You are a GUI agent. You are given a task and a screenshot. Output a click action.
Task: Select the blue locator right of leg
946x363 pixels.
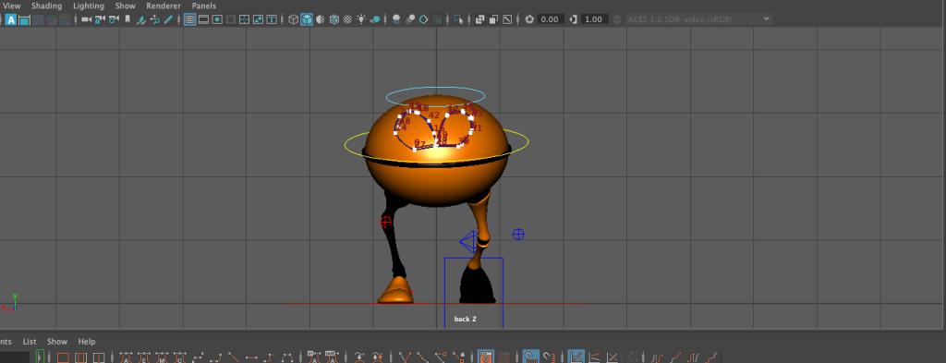coord(518,234)
